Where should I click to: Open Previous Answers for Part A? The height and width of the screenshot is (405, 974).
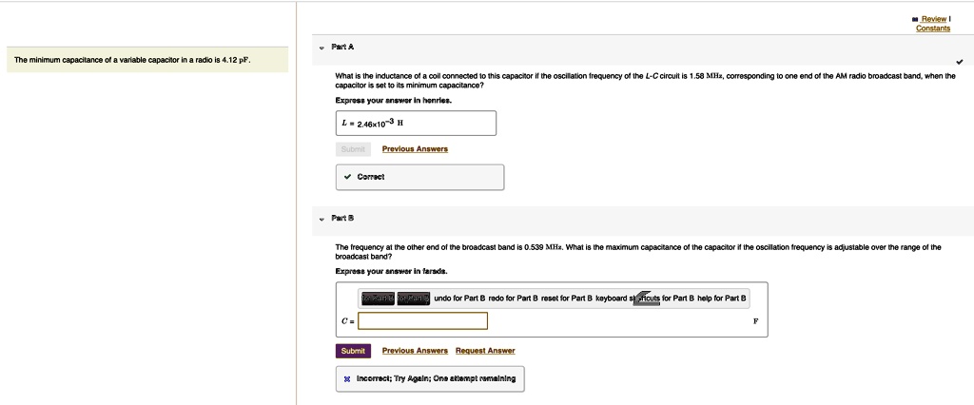click(x=415, y=149)
